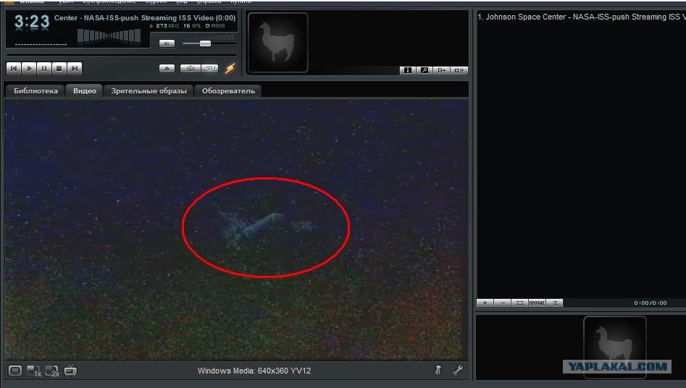
Task: Stop playback with the Stop button
Action: tap(59, 68)
